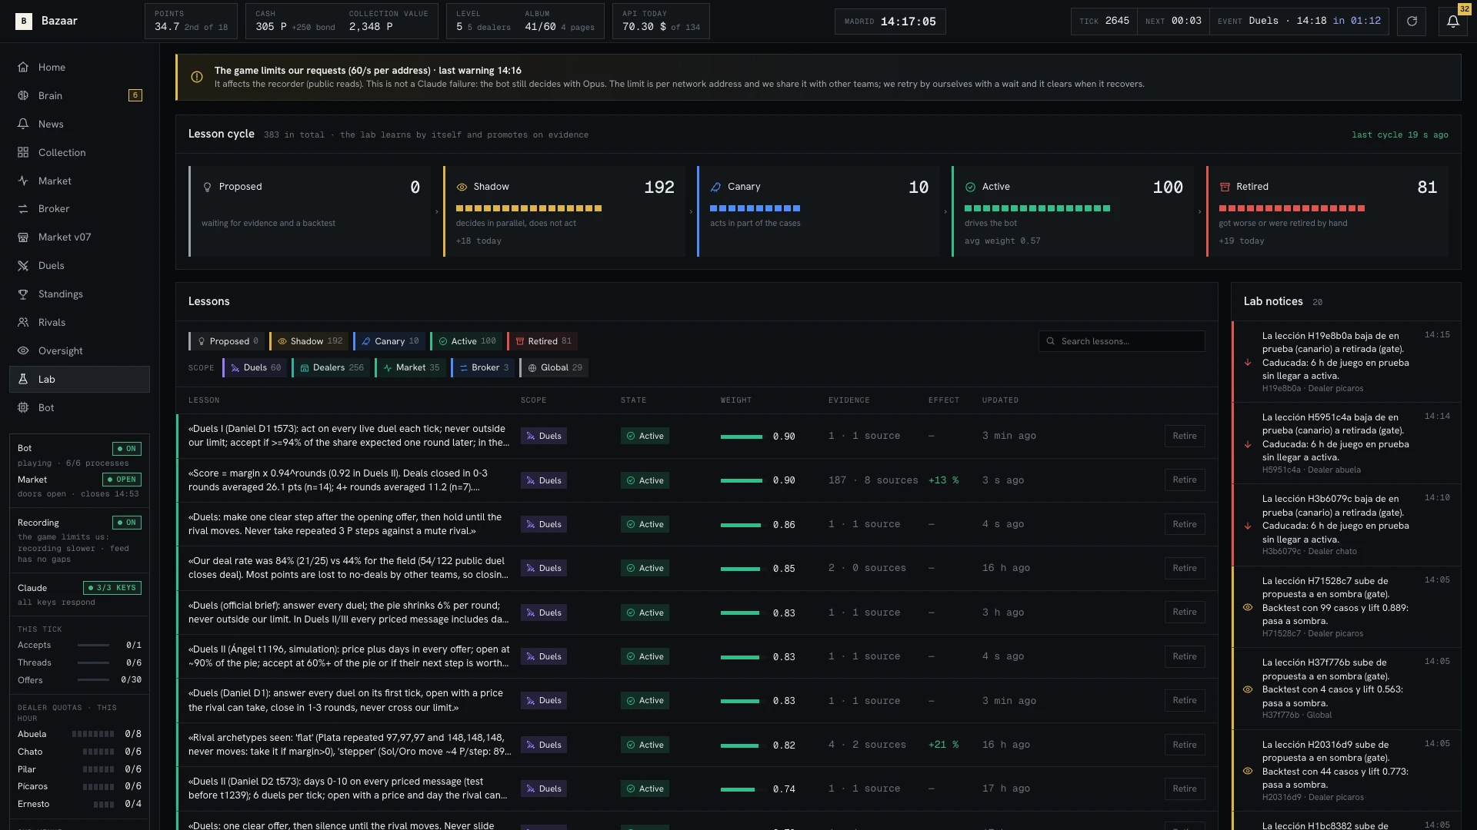Click the Duels crossed swords icon
The image size is (1477, 830).
23,265
